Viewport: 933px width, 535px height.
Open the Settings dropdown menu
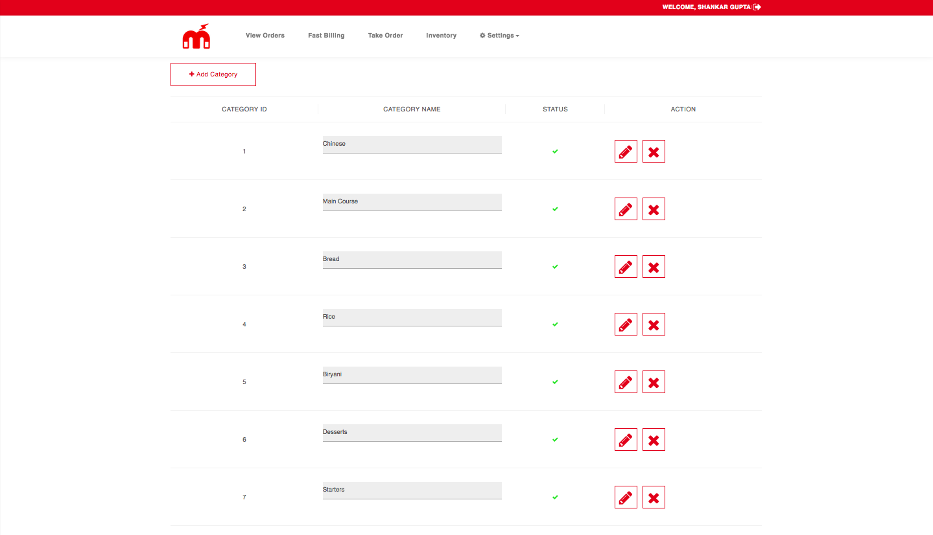[499, 36]
